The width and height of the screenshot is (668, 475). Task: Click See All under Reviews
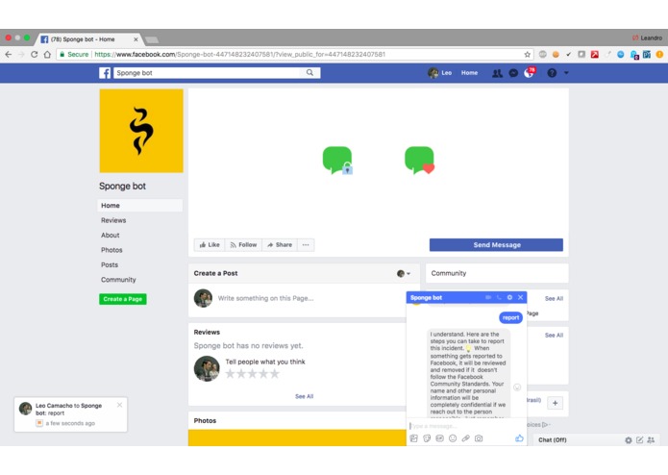304,396
